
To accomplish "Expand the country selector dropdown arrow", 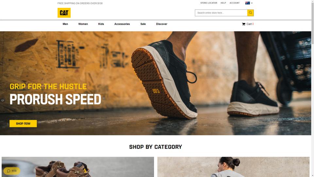I will click(252, 3).
